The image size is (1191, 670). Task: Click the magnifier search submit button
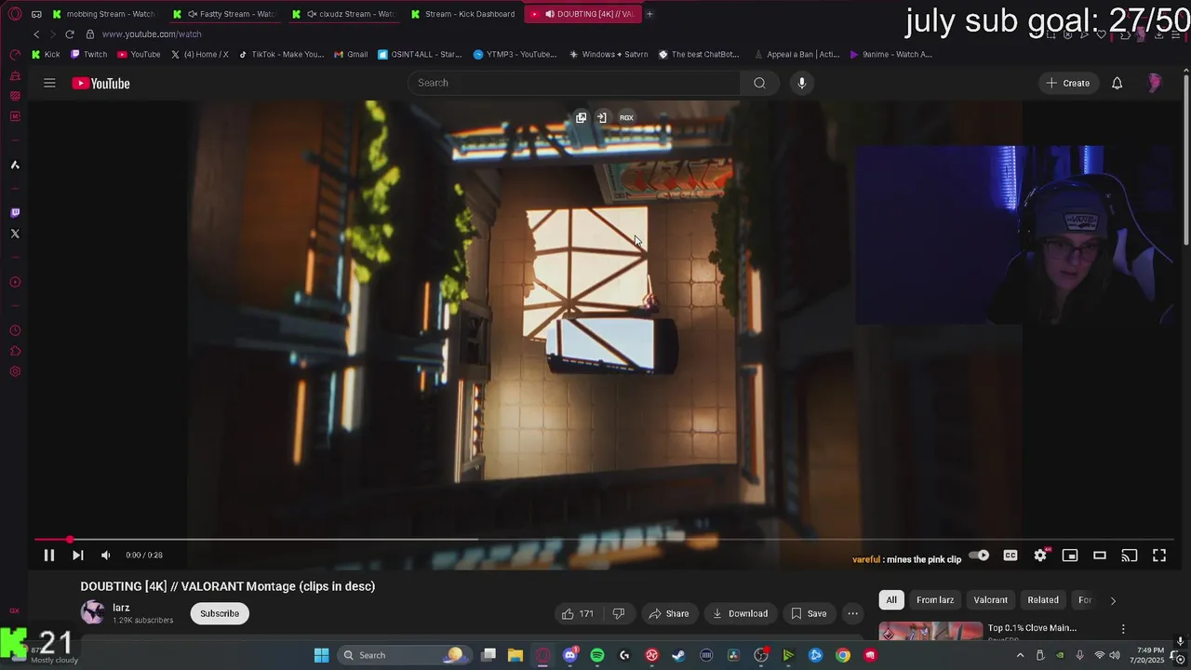(x=759, y=83)
